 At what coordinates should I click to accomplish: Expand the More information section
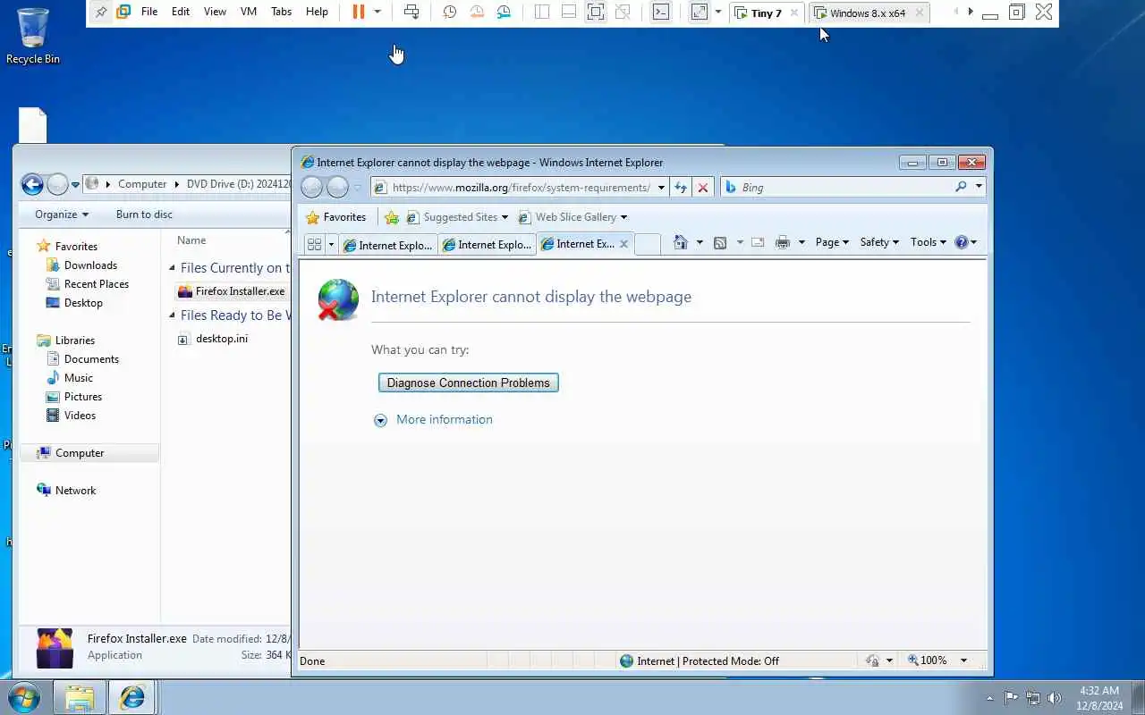tap(433, 419)
